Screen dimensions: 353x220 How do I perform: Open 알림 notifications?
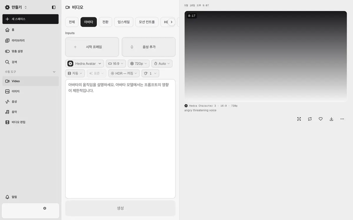pos(31,197)
